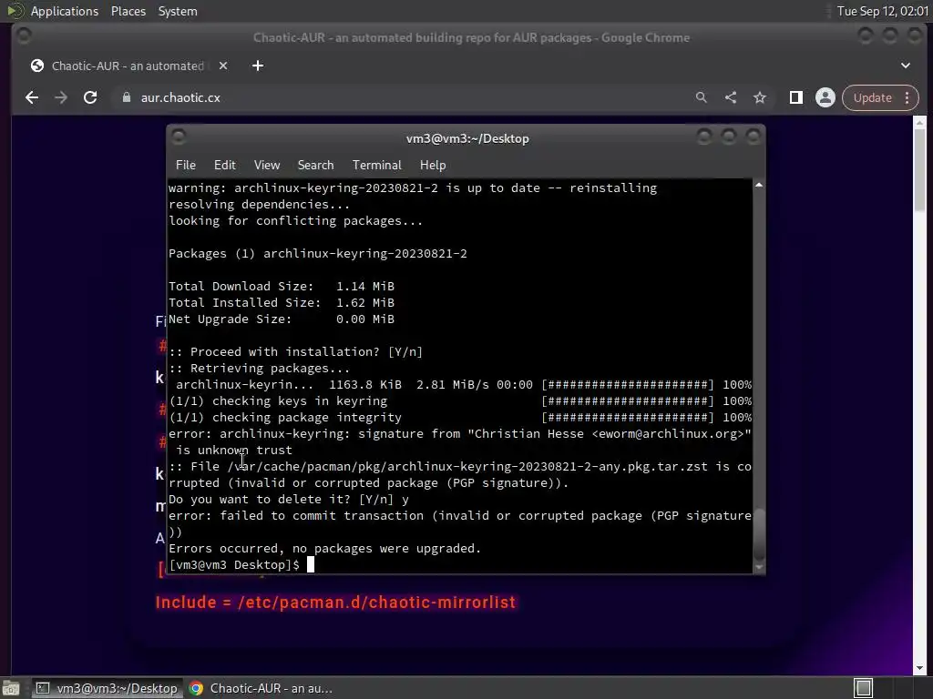Screen dimensions: 933x699
Task: Click the padlock site info icon
Action: coord(126,97)
